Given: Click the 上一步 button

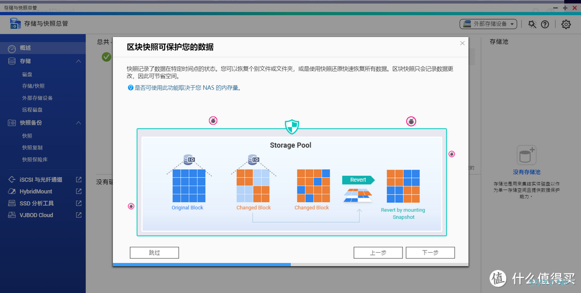Looking at the screenshot, I should (378, 253).
